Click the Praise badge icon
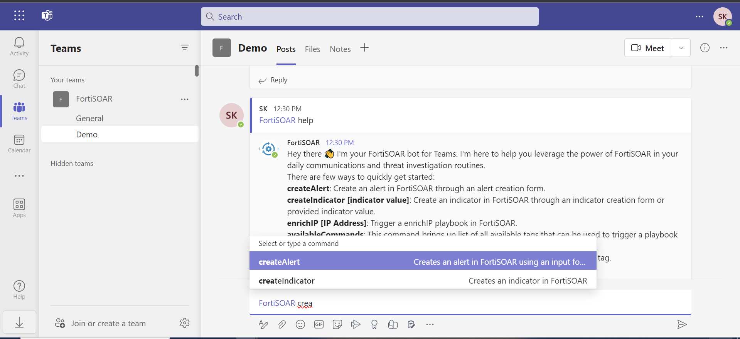740x339 pixels. pyautogui.click(x=374, y=324)
